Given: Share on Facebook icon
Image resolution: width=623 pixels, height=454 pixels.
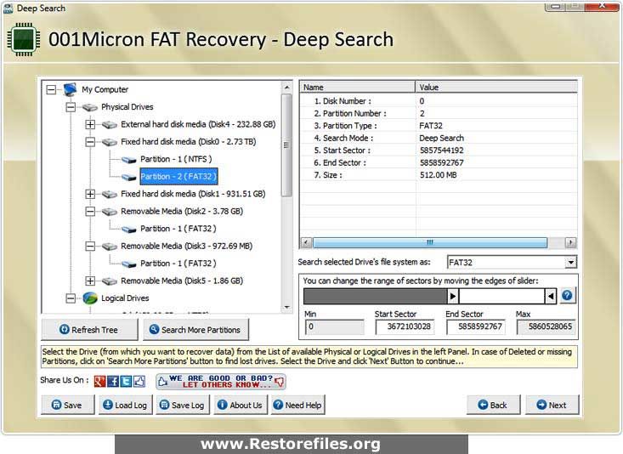Looking at the screenshot, I should (113, 381).
